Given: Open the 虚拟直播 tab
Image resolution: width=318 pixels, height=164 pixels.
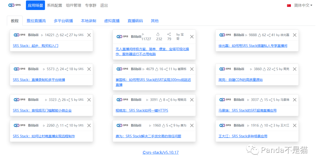Looking at the screenshot, I should [112, 21].
